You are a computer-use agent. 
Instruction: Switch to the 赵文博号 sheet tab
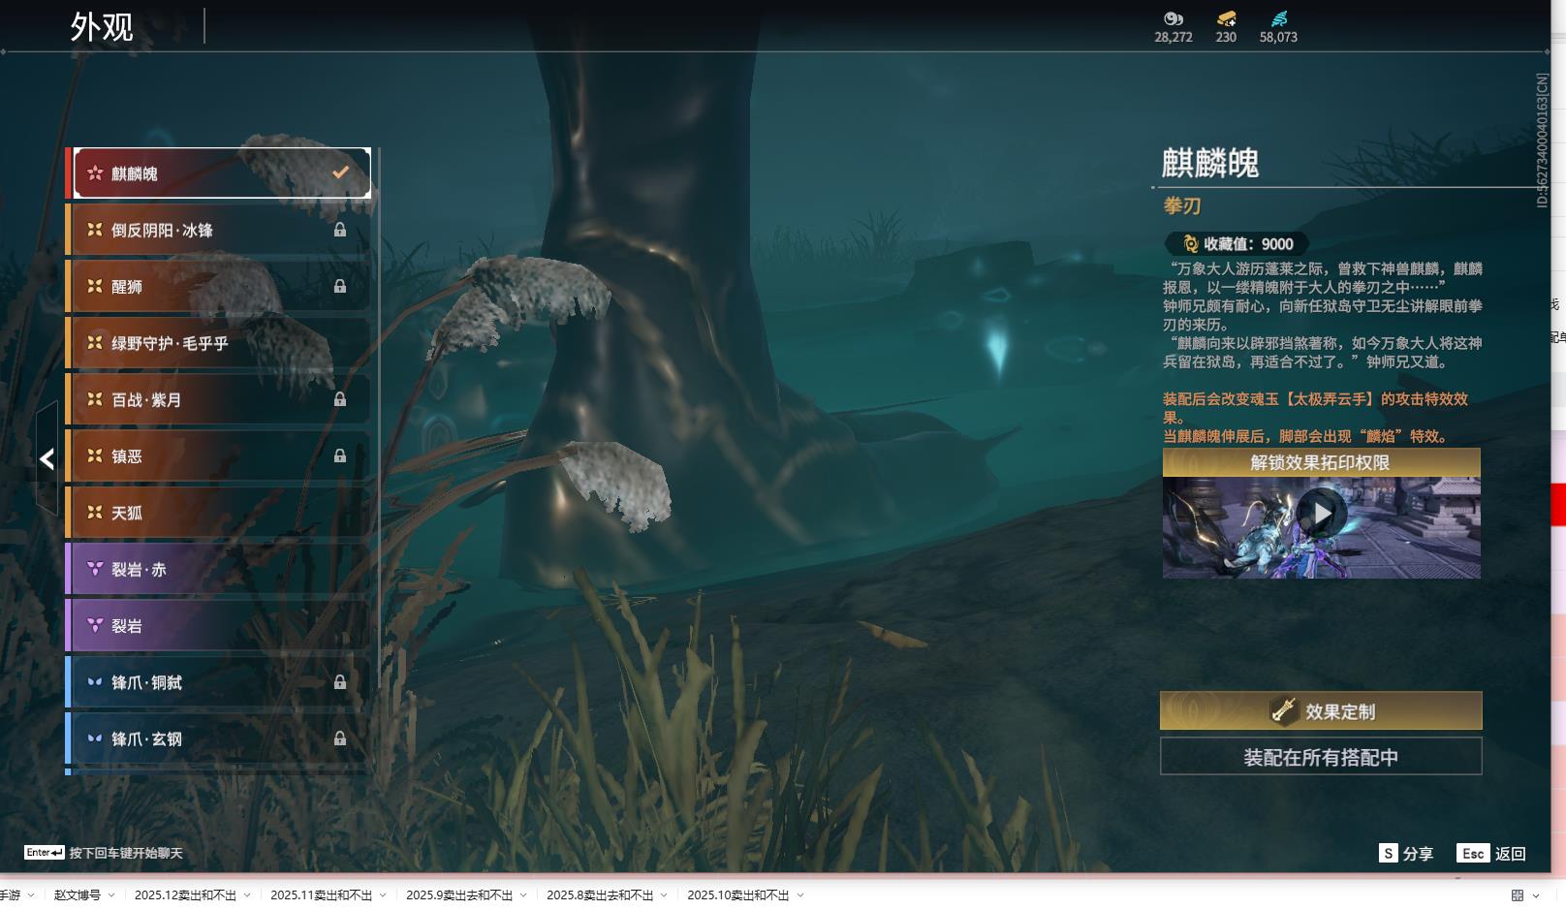(x=78, y=894)
